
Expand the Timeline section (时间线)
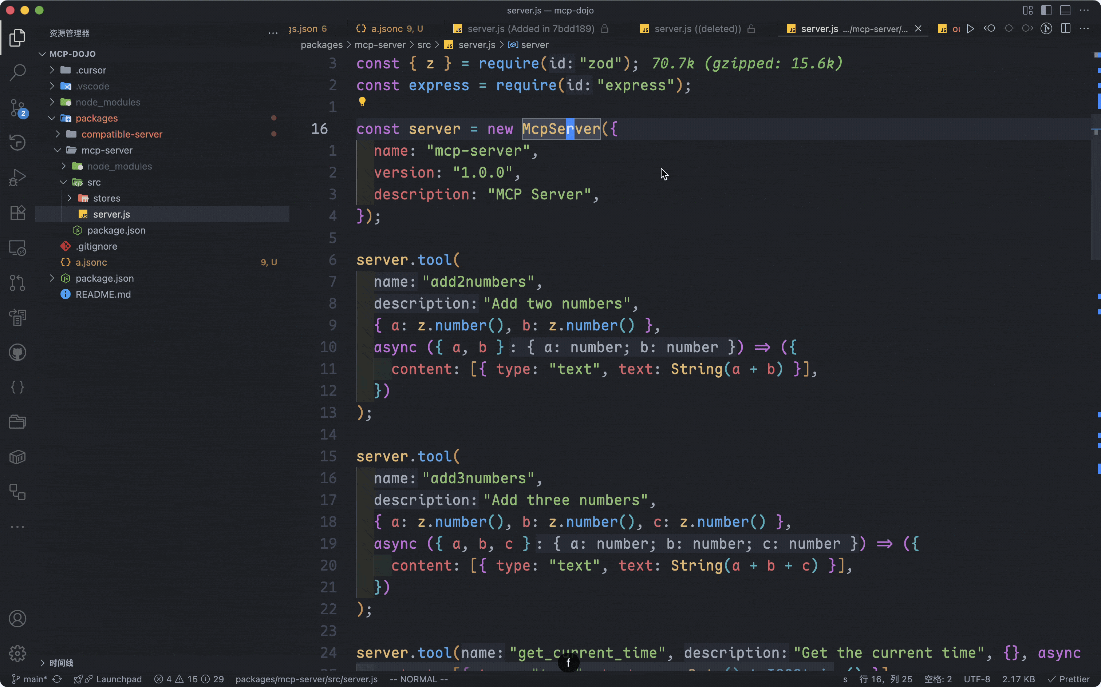coord(61,663)
